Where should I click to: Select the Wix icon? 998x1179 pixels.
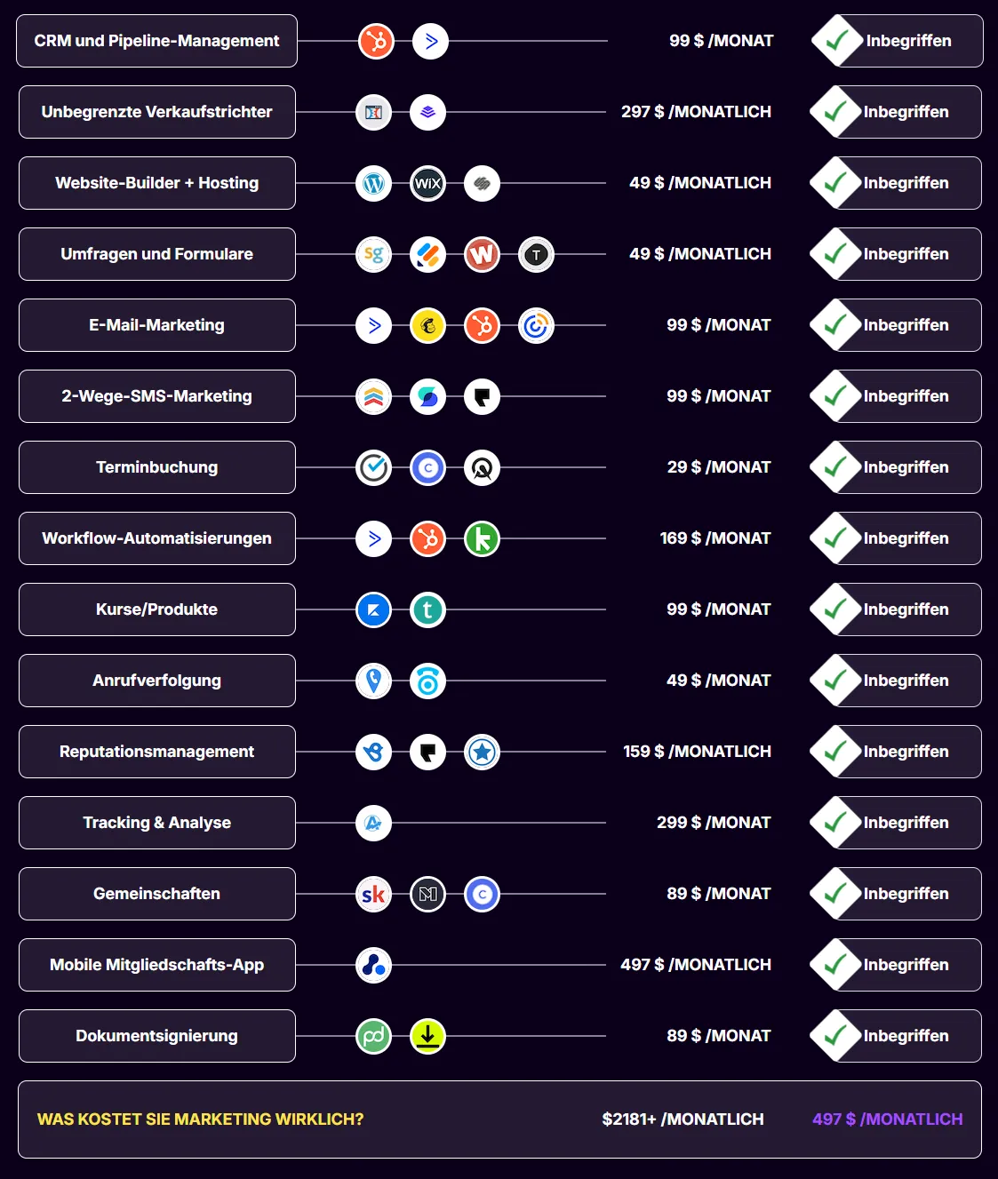428,183
